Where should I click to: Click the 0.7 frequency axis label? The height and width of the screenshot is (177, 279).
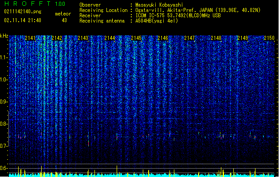tap(4, 146)
